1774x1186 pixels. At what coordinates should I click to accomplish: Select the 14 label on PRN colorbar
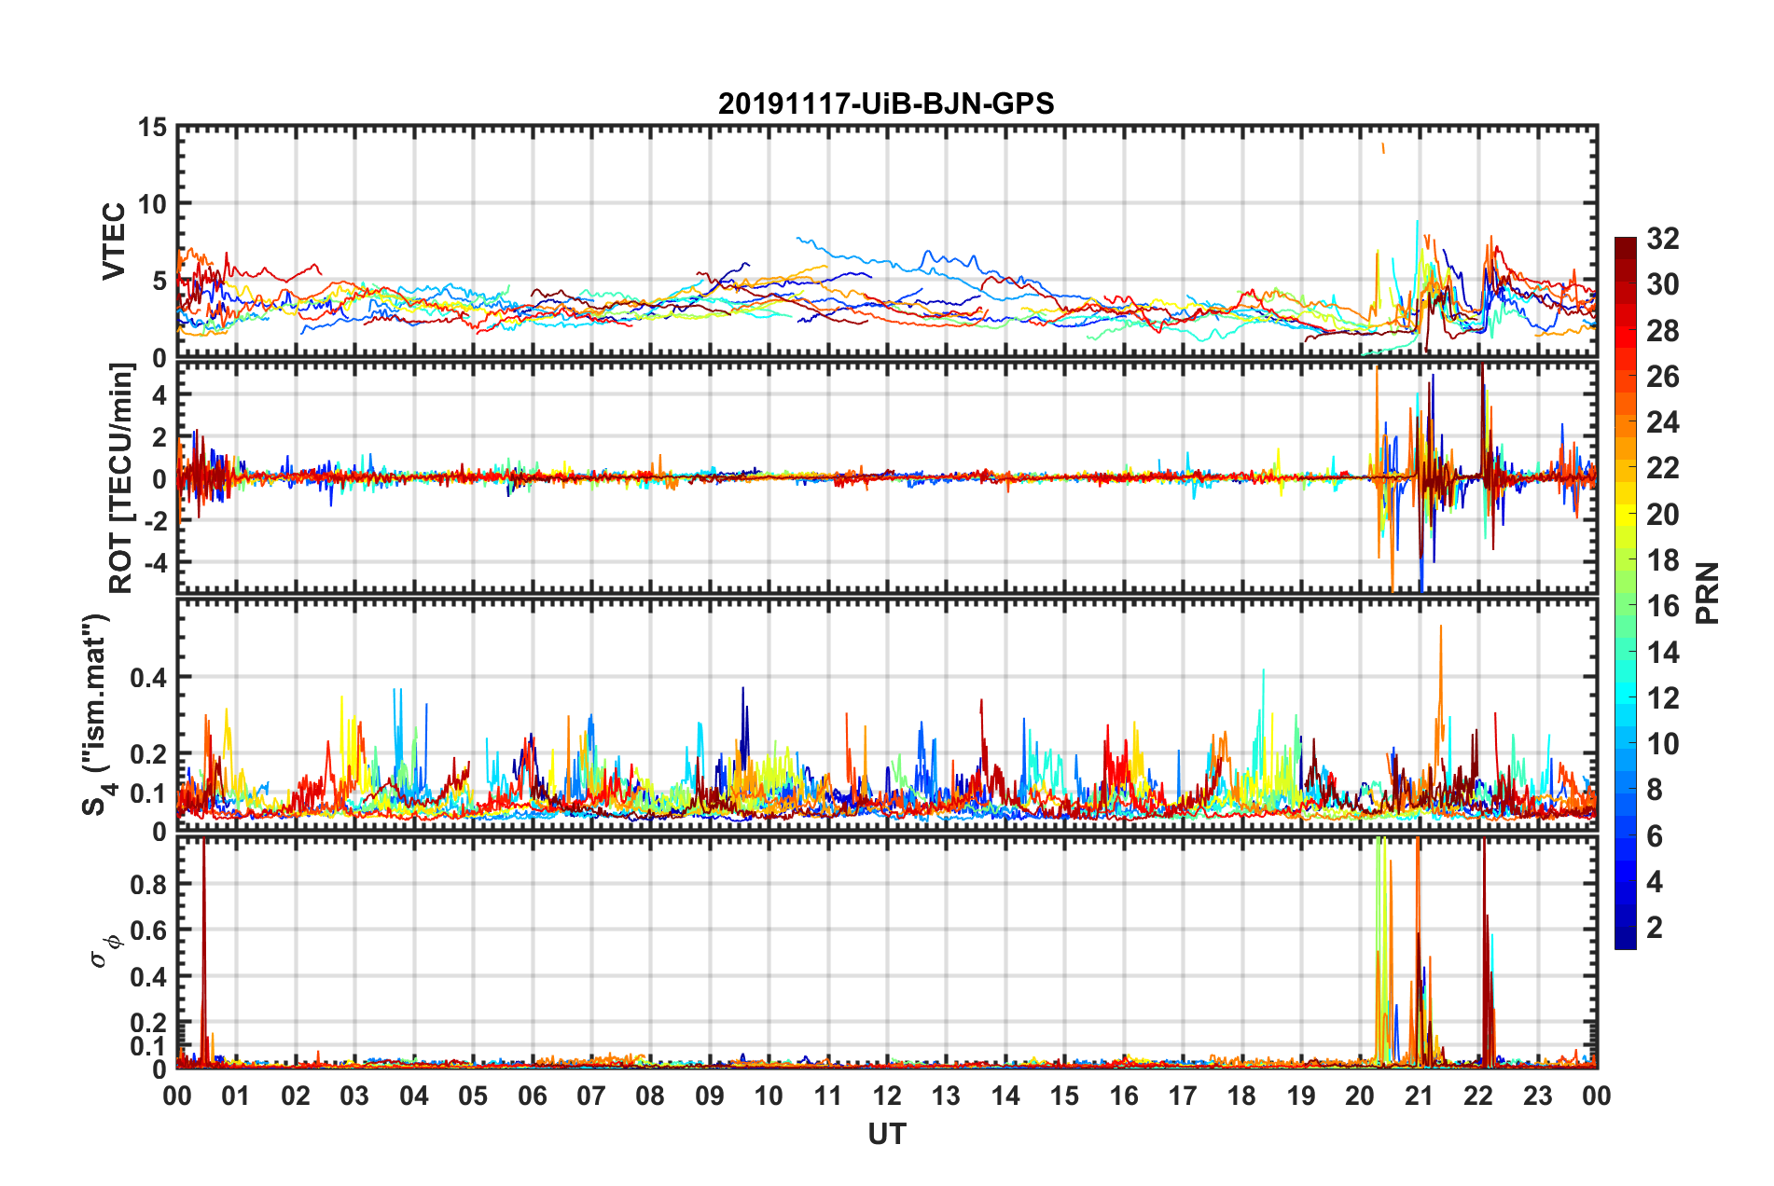coord(1663,653)
